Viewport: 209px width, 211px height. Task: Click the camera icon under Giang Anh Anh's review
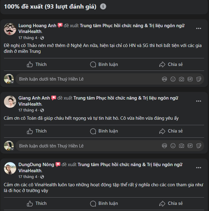click(x=182, y=146)
